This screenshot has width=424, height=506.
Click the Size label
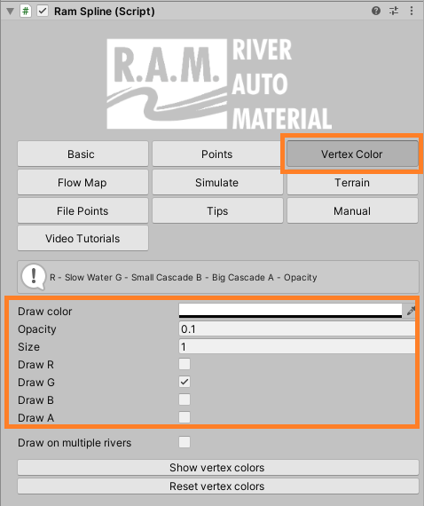pos(28,347)
